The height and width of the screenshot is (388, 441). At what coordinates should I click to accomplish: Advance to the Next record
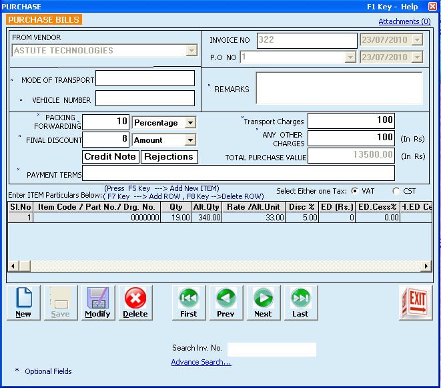pos(263,303)
